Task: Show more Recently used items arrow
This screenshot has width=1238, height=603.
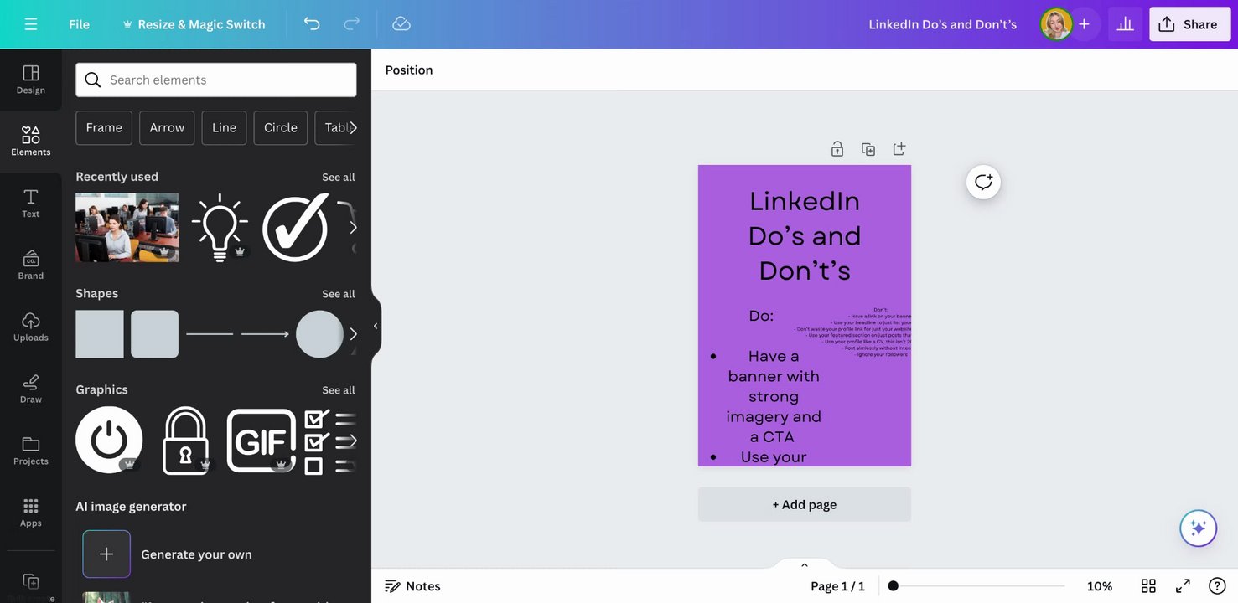Action: click(x=353, y=228)
